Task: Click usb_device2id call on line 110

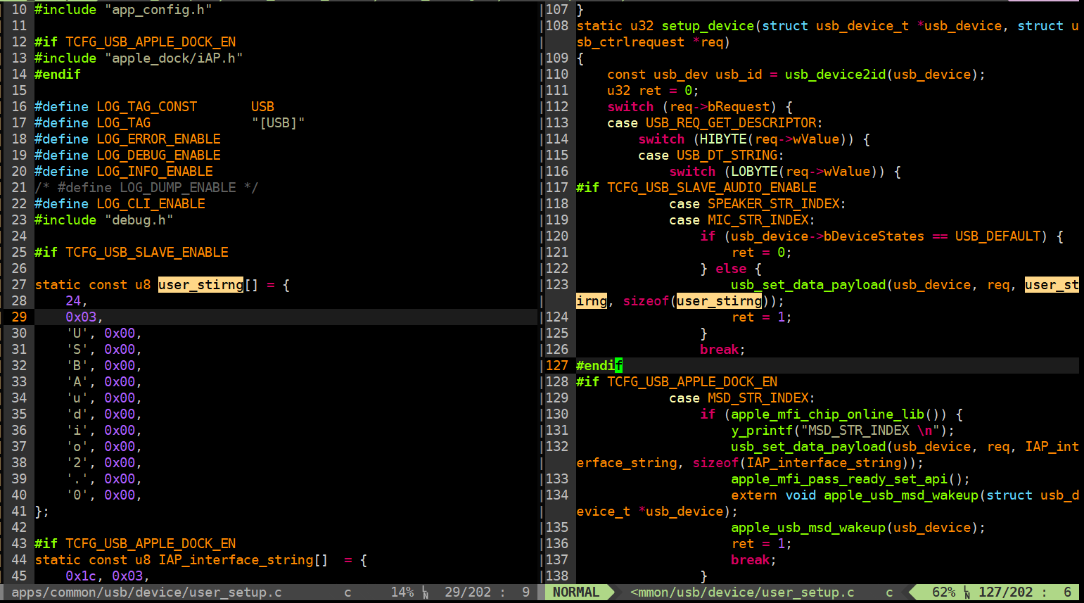Action: [x=835, y=75]
